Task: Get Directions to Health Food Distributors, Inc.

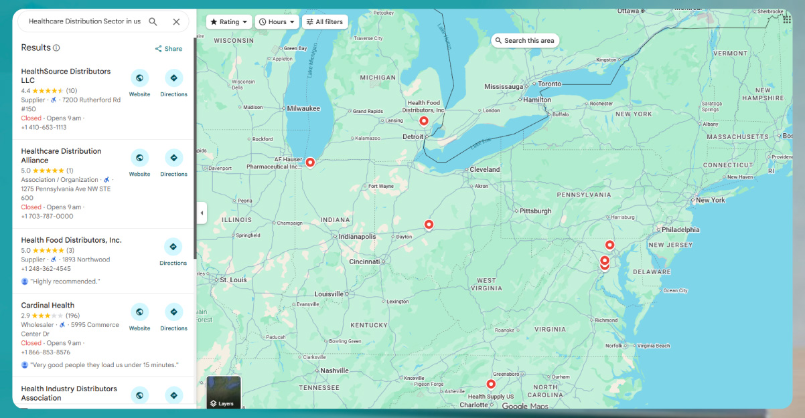Action: [x=173, y=247]
